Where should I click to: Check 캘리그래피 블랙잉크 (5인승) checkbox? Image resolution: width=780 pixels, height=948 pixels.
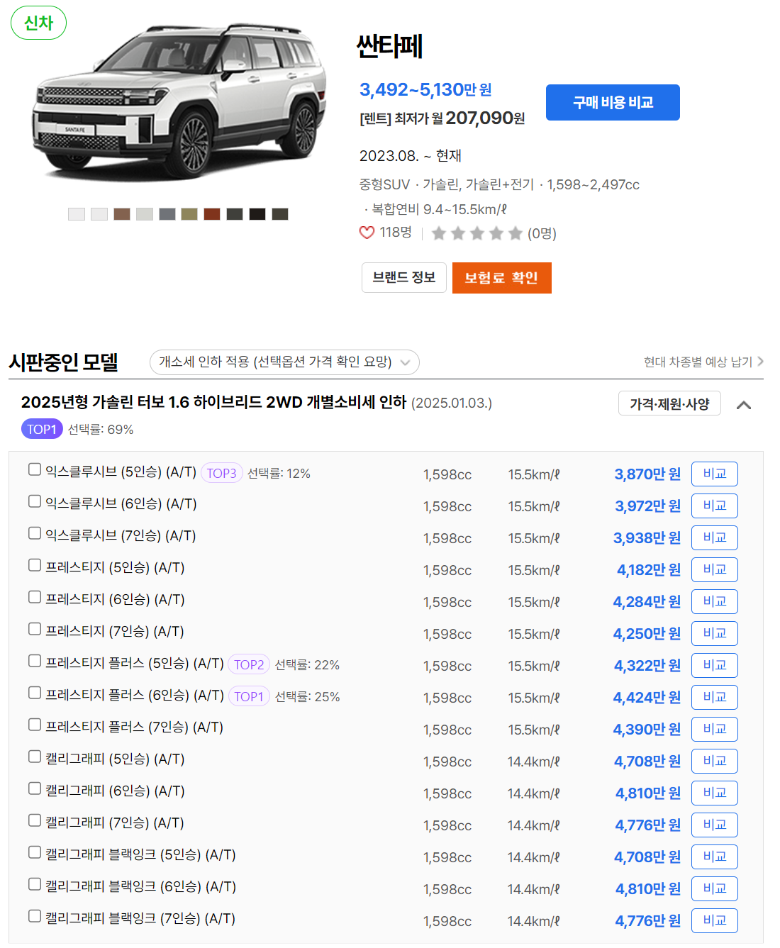tap(35, 852)
